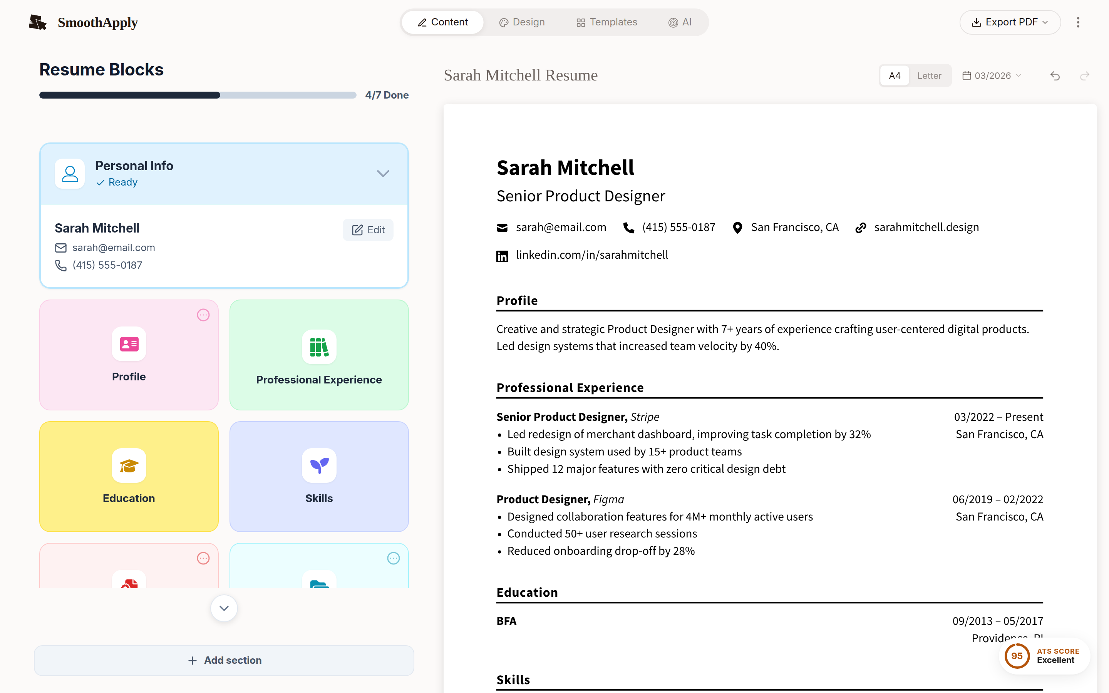Screen dimensions: 1109x693
Task: Click the Add section button
Action: click(x=224, y=660)
